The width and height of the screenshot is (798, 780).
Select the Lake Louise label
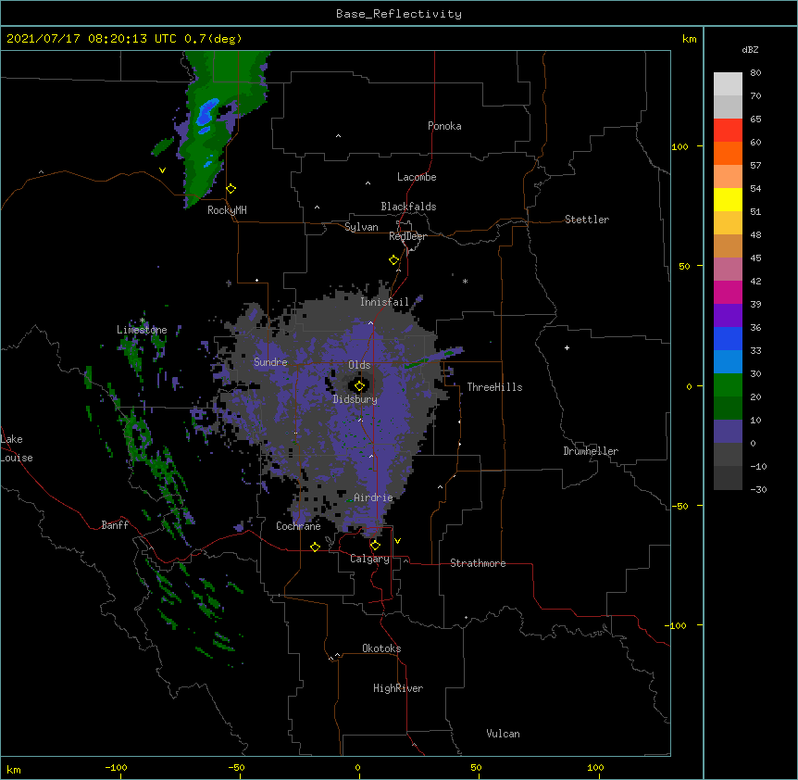coord(17,448)
